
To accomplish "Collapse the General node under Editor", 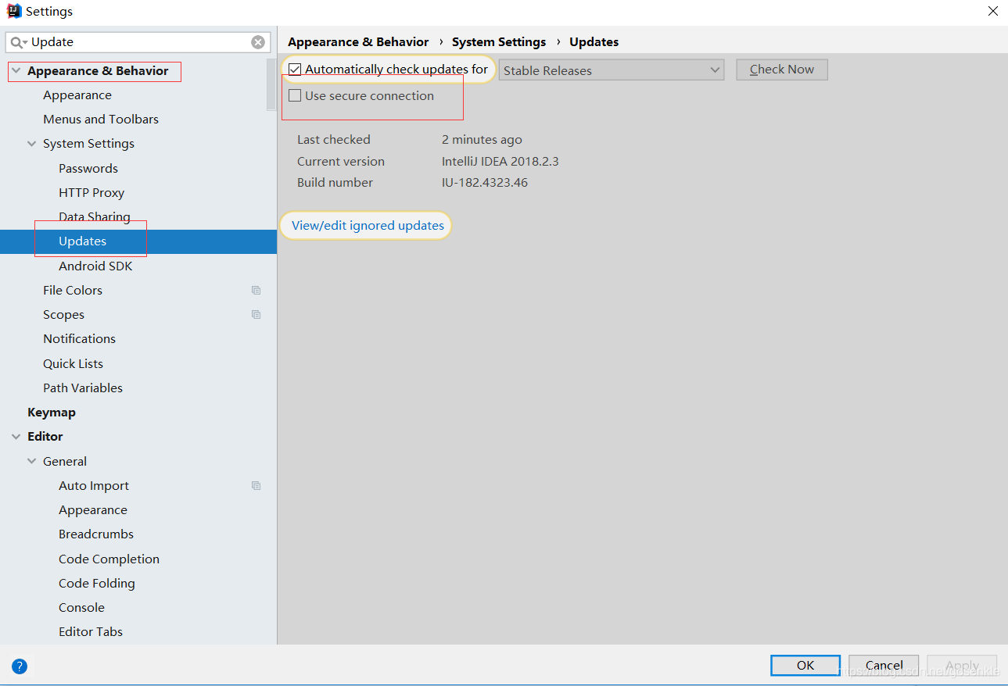I will pyautogui.click(x=32, y=461).
